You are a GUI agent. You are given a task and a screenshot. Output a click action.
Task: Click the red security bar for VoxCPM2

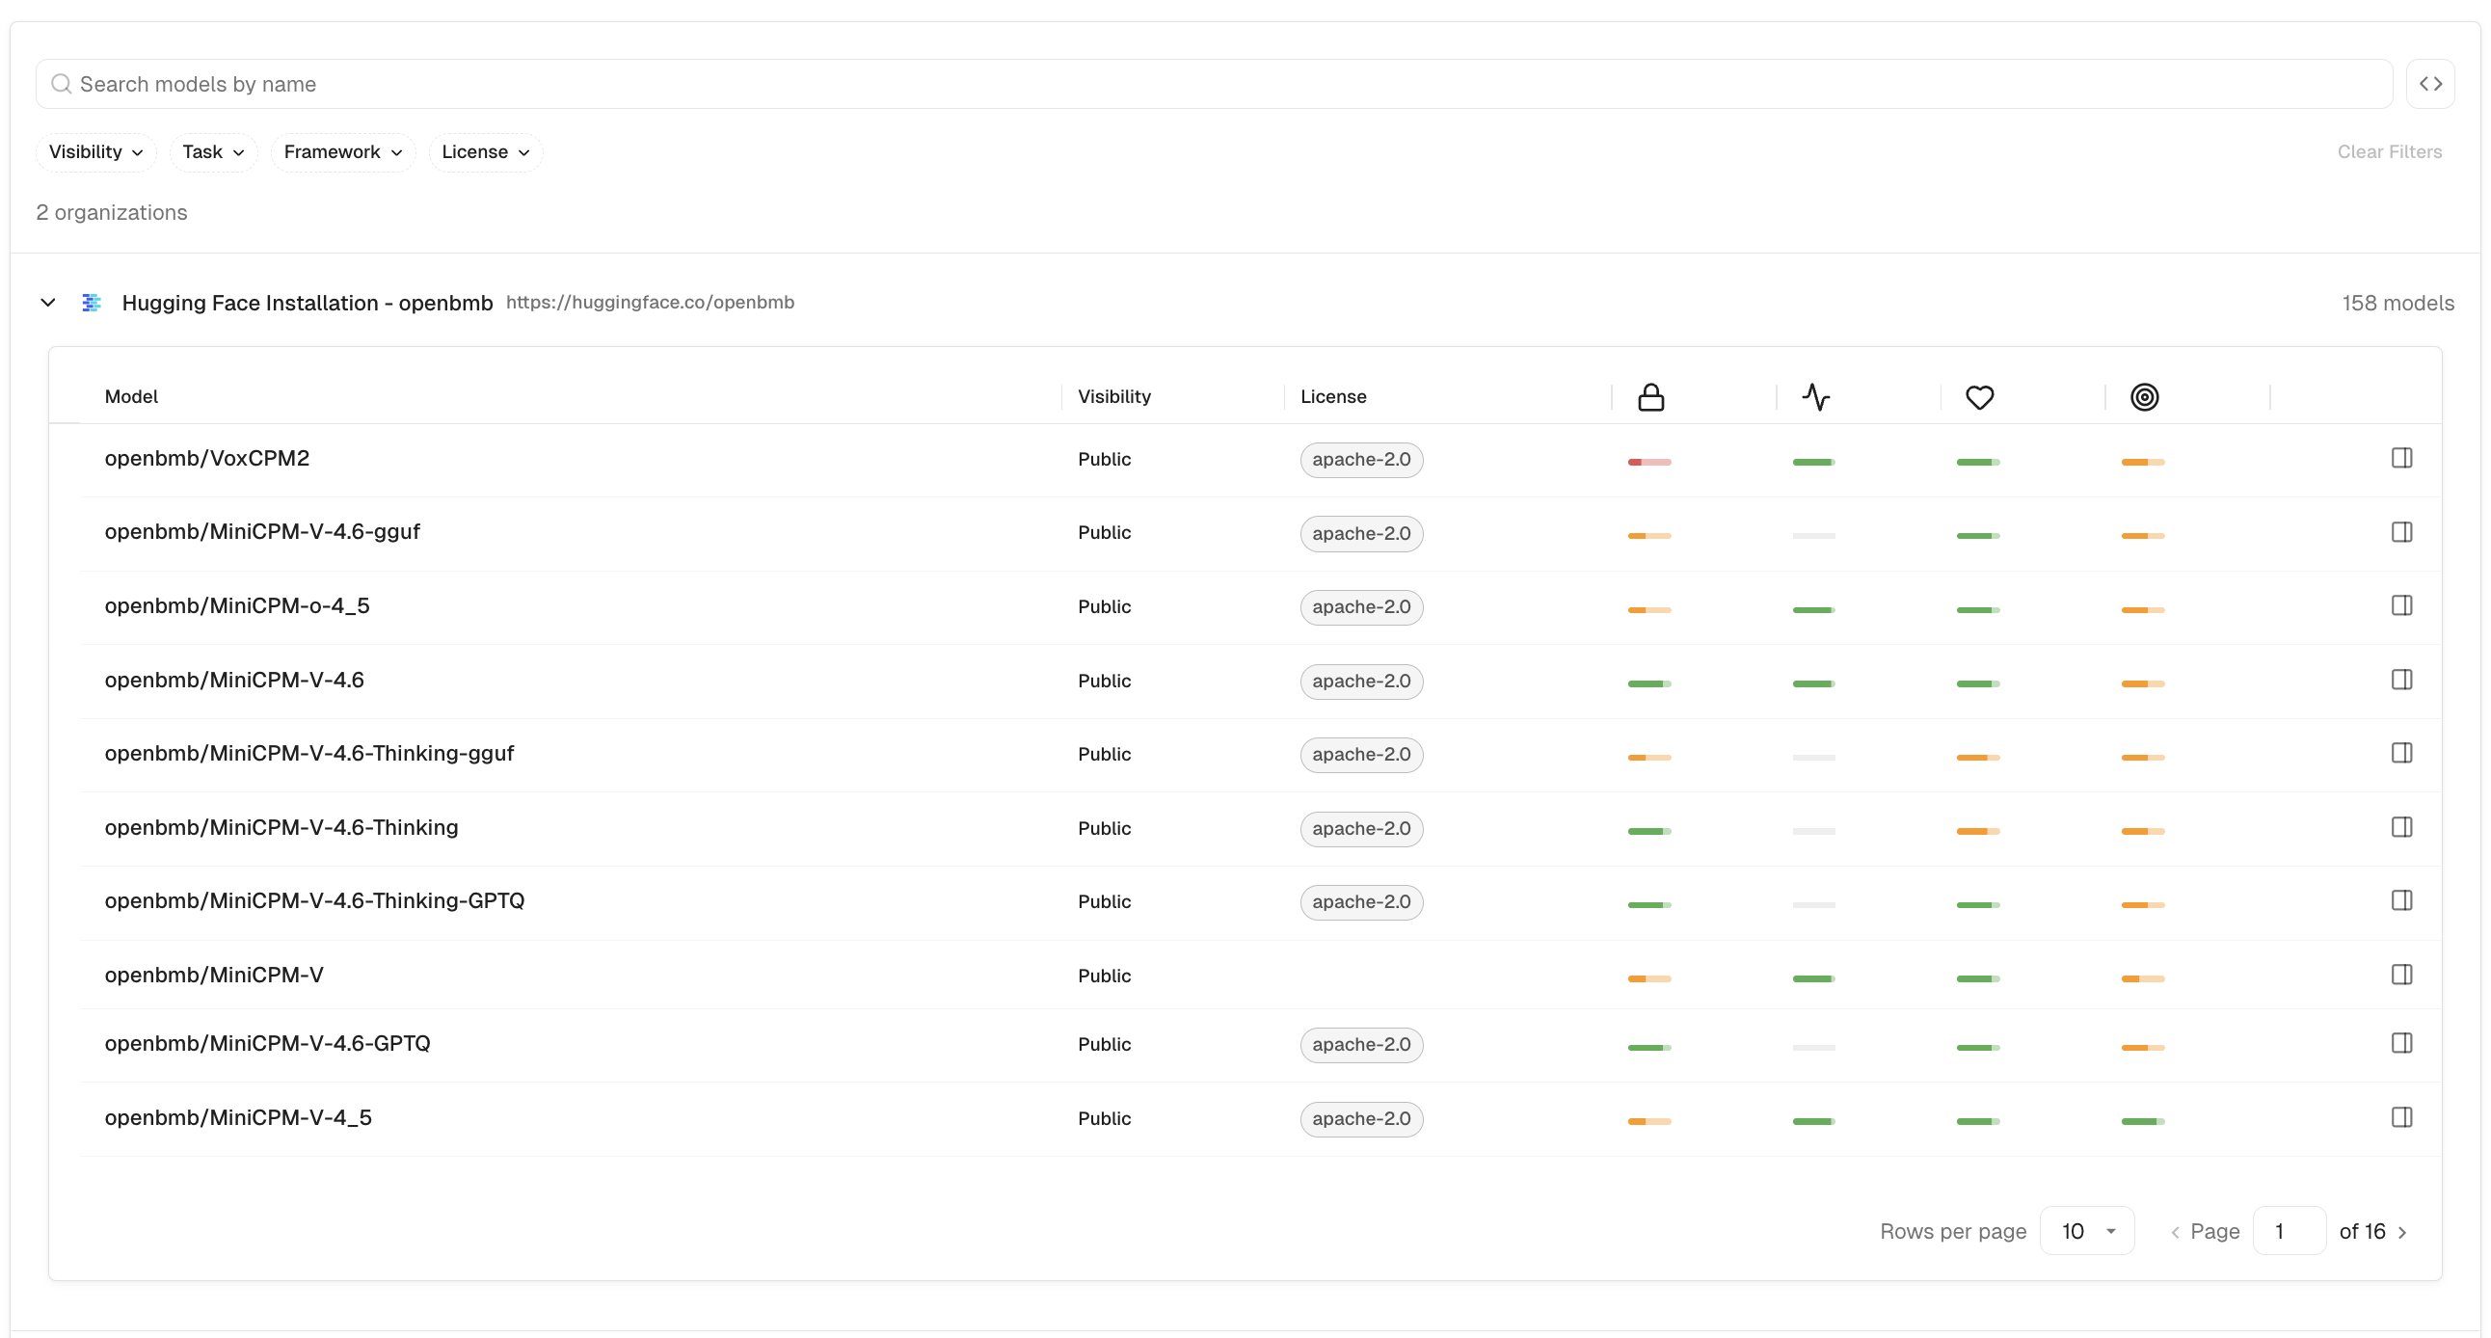coord(1649,462)
